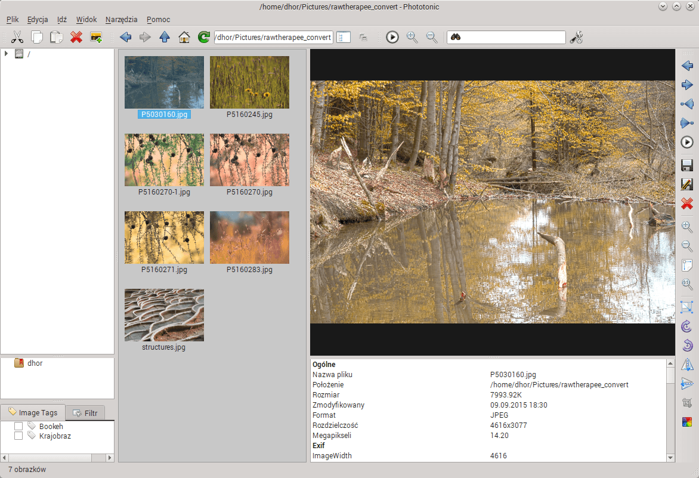Show previous image via right sidebar arrow
699x478 pixels.
[687, 66]
